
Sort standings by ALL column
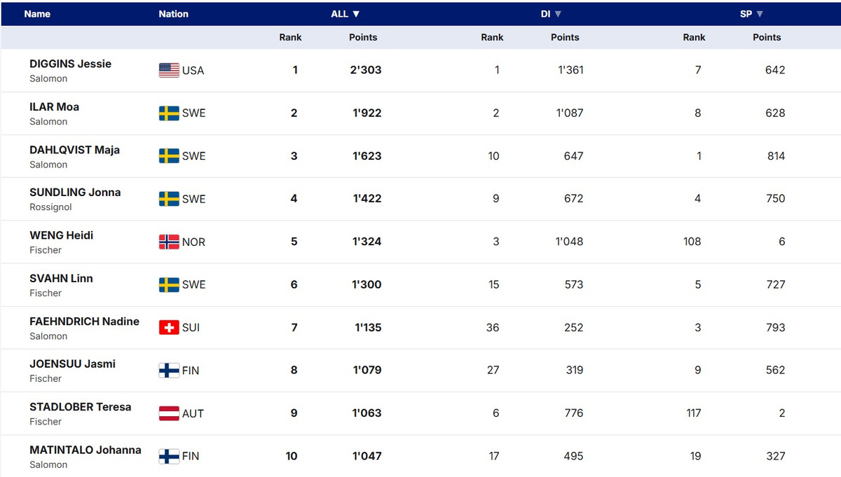[x=346, y=14]
